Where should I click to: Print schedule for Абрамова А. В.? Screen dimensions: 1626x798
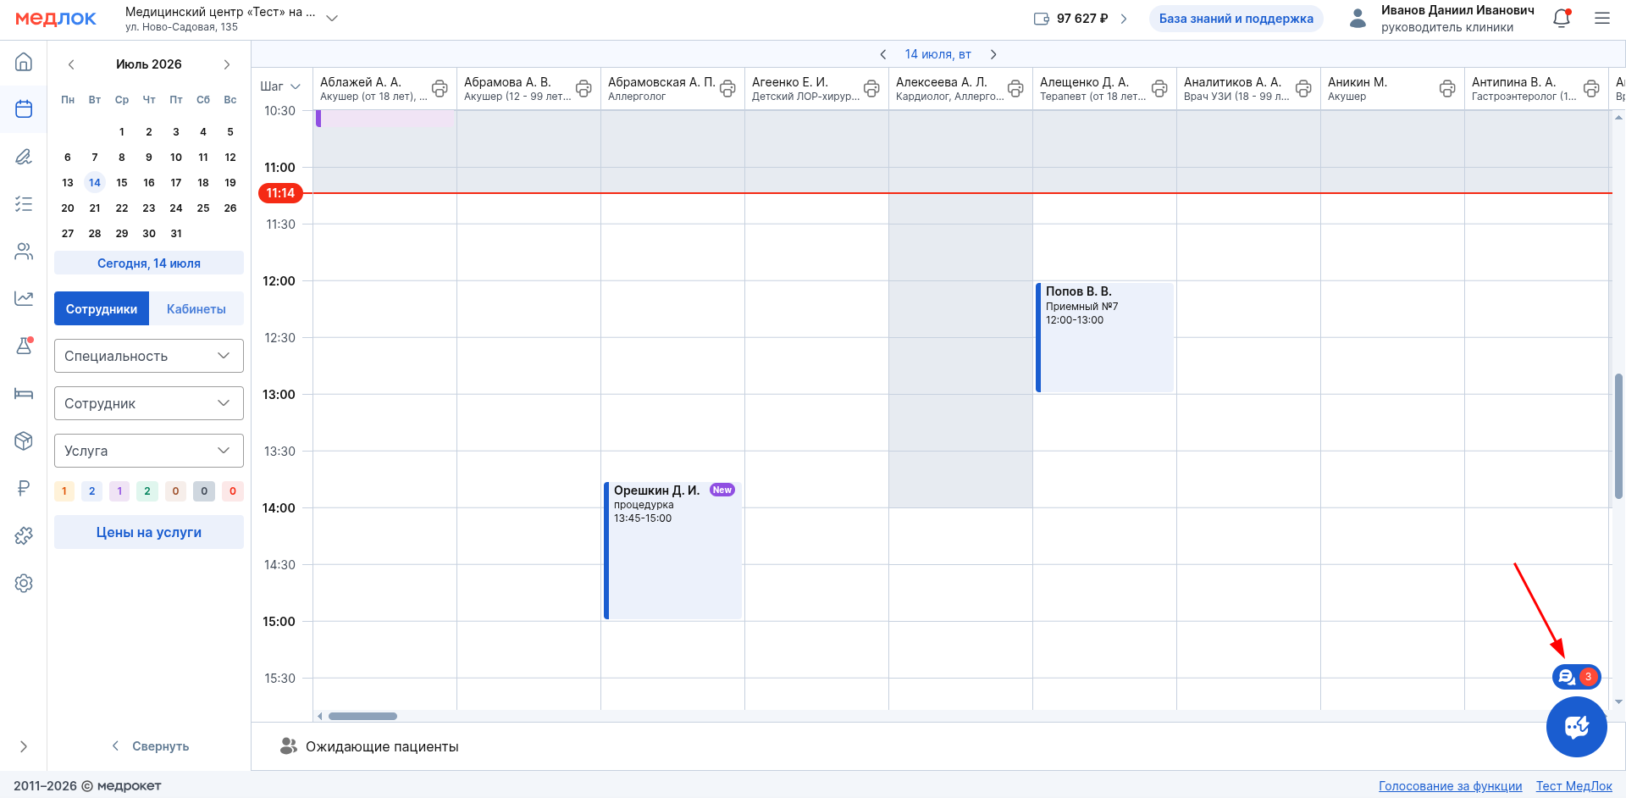tap(583, 88)
